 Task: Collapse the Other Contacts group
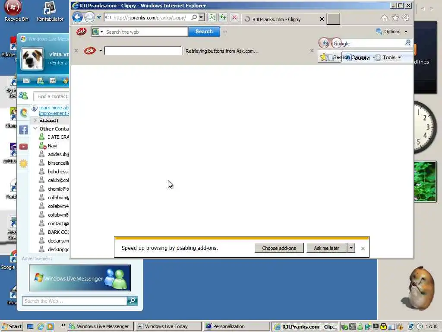35,129
